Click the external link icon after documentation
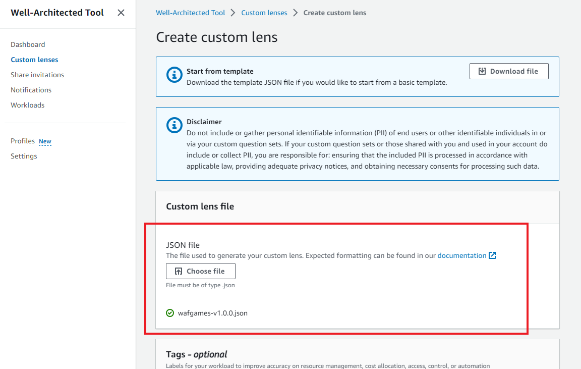 [493, 255]
